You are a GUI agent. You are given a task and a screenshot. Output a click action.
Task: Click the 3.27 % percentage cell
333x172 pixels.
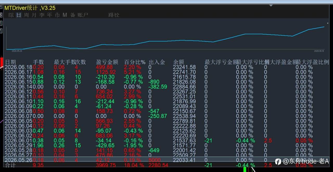coord(132,92)
